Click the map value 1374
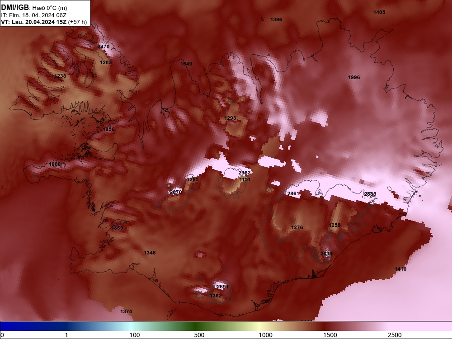 (126, 311)
